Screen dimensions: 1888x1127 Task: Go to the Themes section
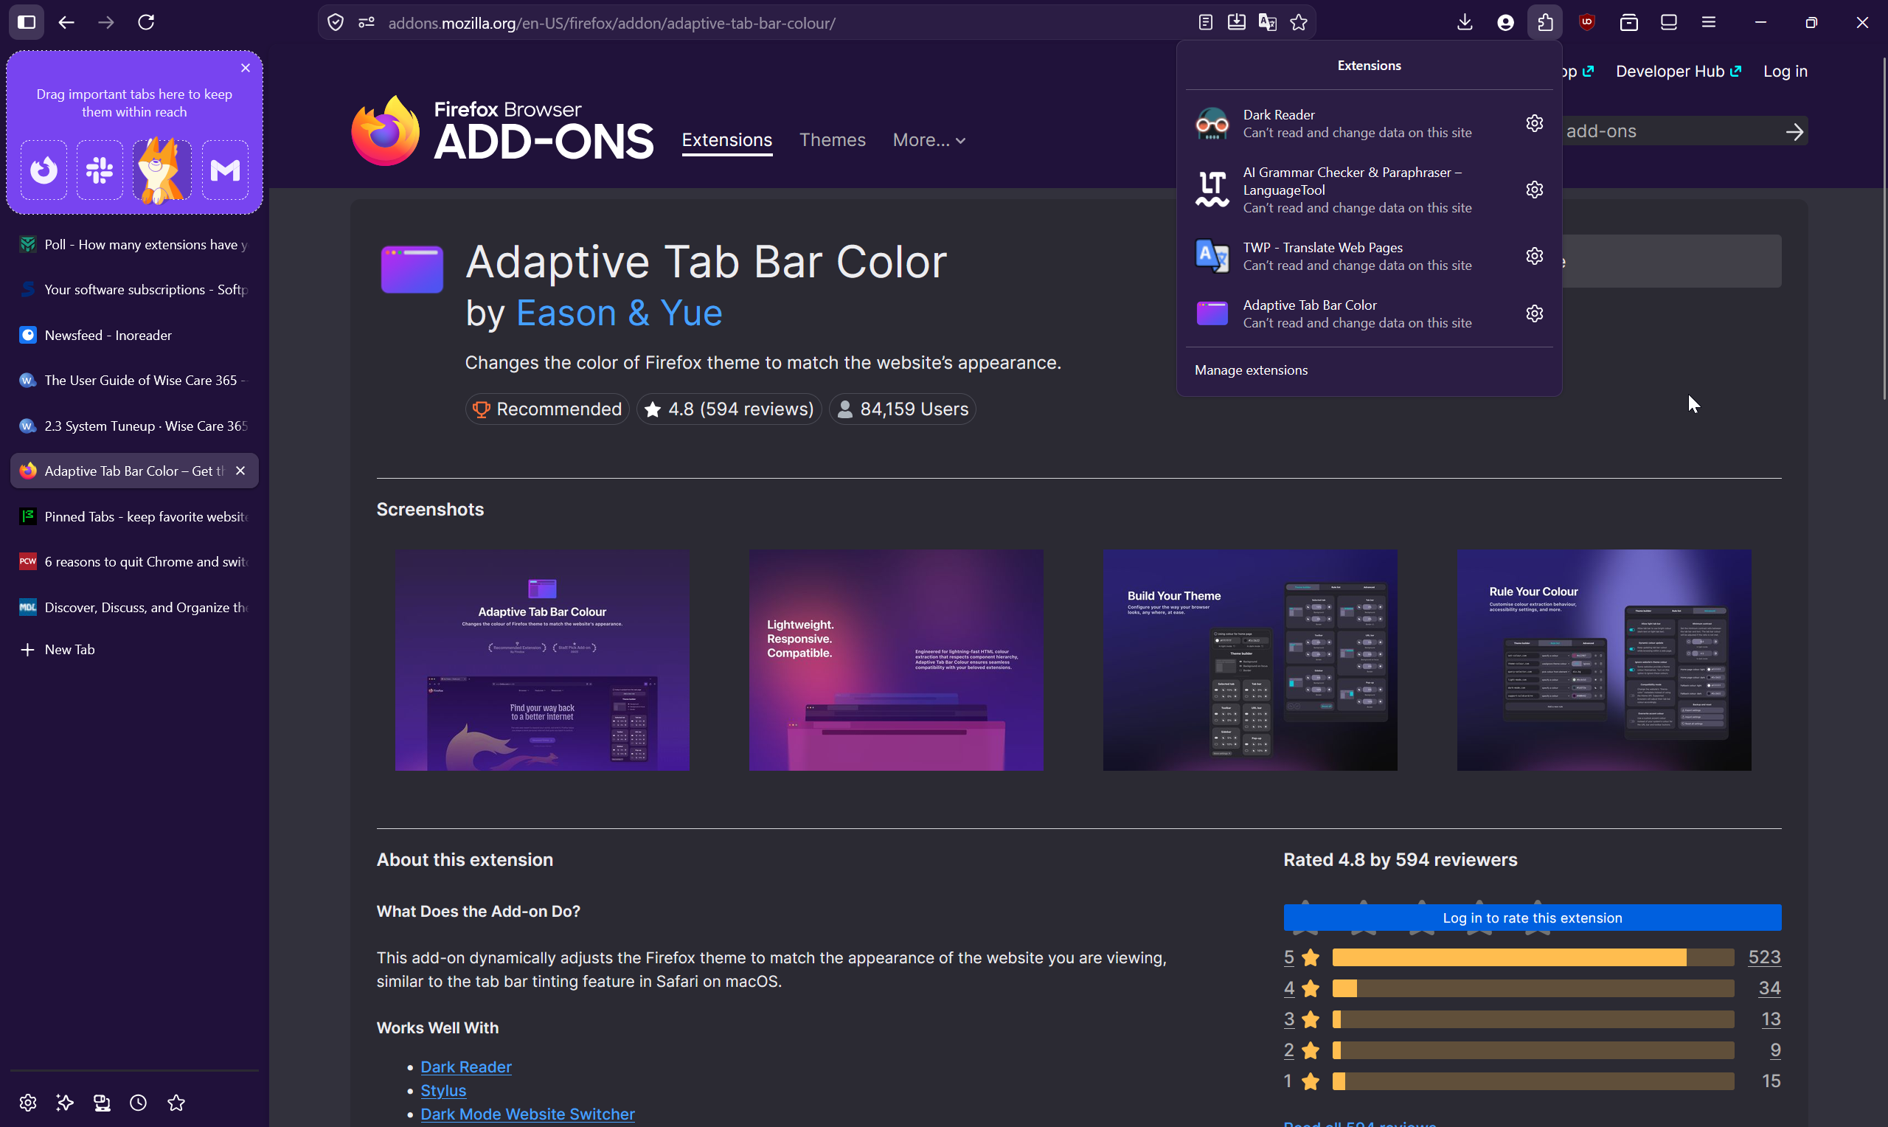[832, 140]
